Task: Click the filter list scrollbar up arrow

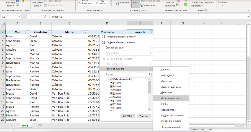Action: (x=149, y=79)
